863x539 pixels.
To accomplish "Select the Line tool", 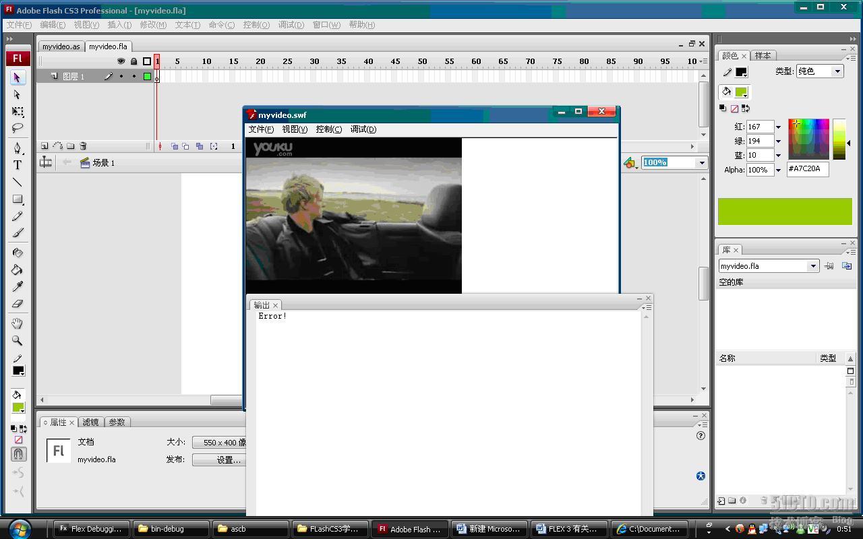I will 18,182.
